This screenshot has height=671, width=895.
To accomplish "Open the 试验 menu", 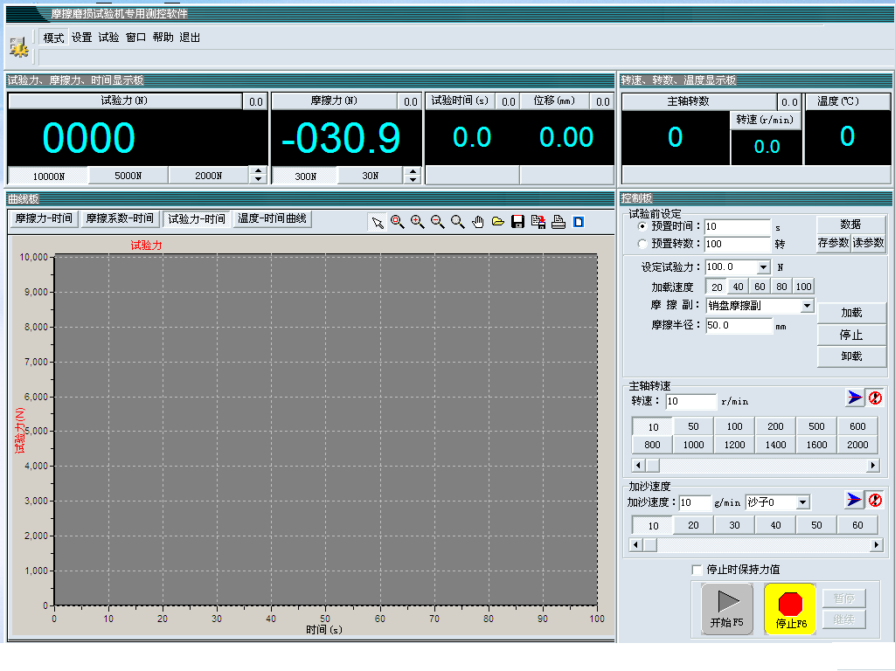I will coord(108,38).
